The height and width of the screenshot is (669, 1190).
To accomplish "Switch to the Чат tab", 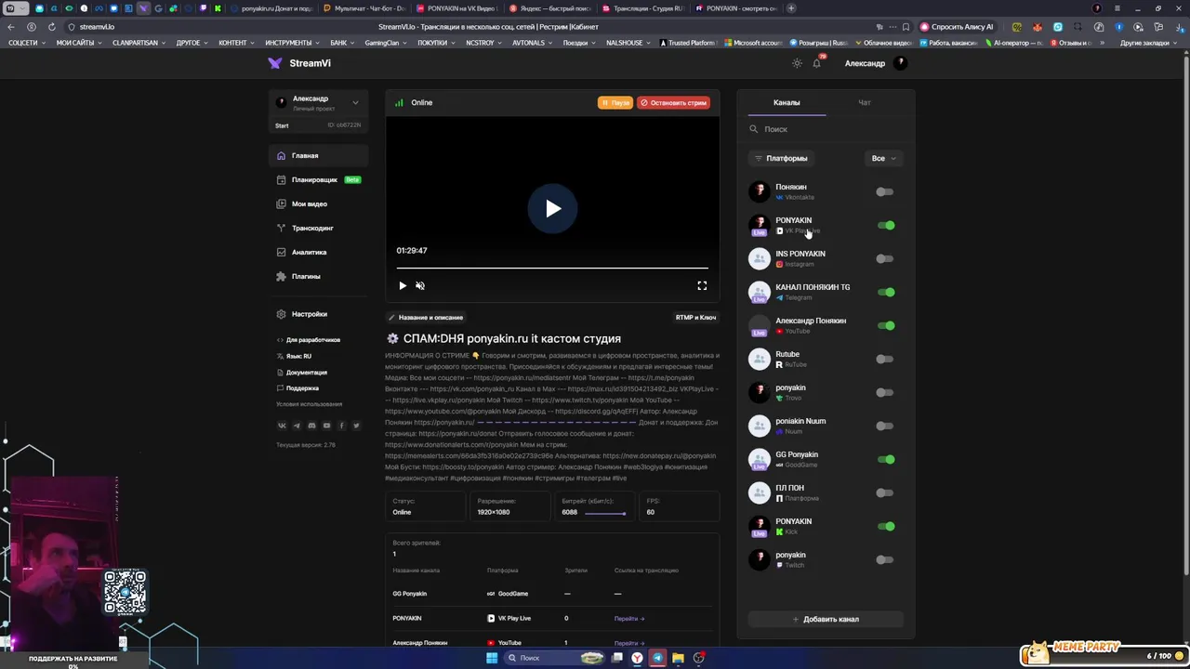I will point(865,103).
